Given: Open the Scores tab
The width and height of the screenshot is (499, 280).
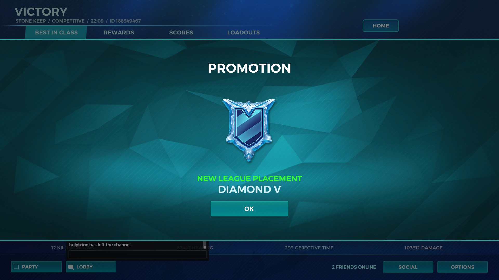Looking at the screenshot, I should click(x=181, y=33).
